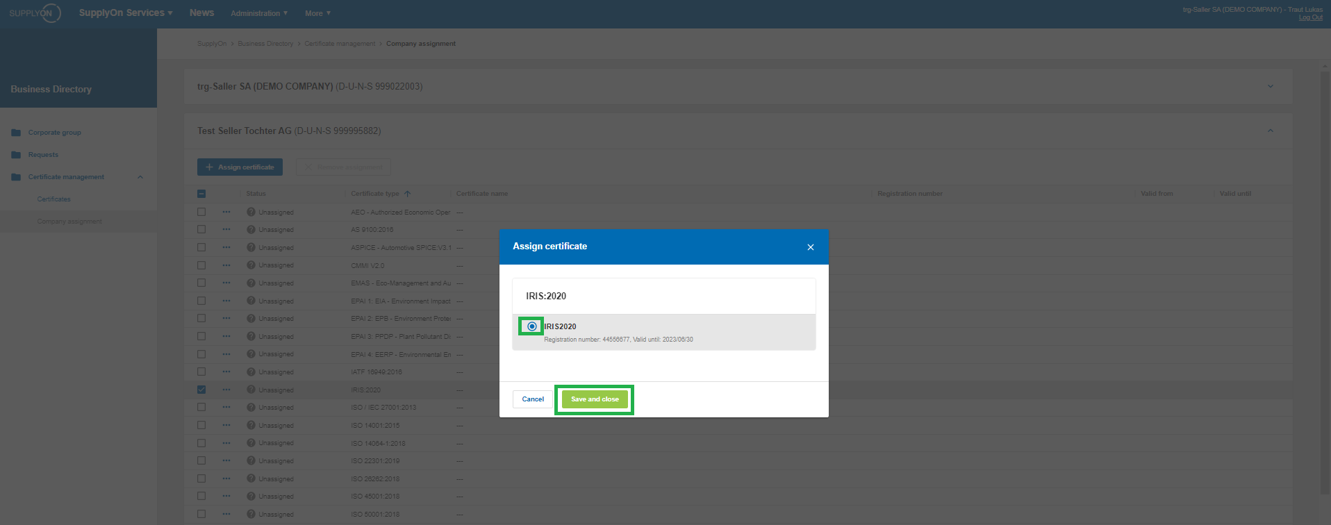Click the unassigned status icon for IRIS 2020 row
This screenshot has height=525, width=1331.
[251, 390]
